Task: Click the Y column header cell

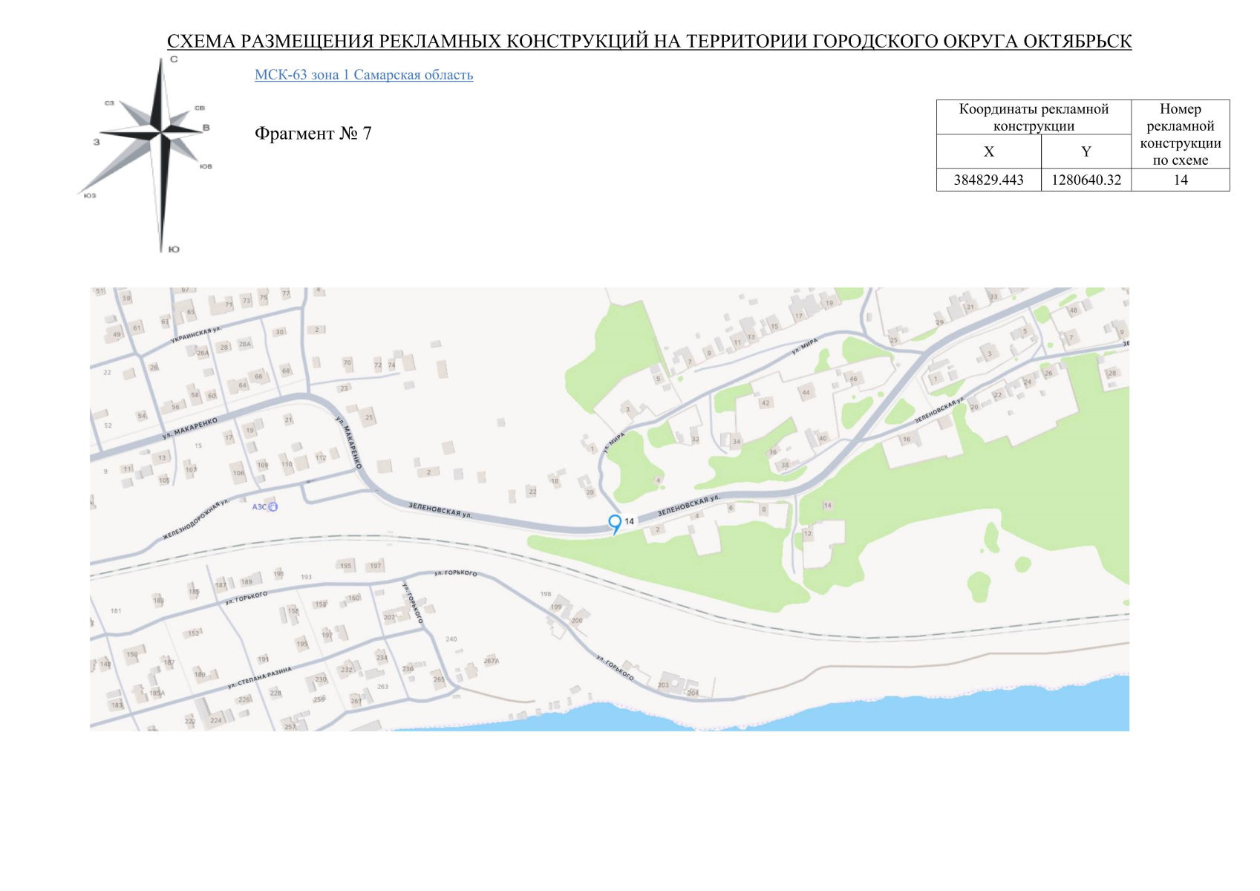Action: click(1086, 151)
